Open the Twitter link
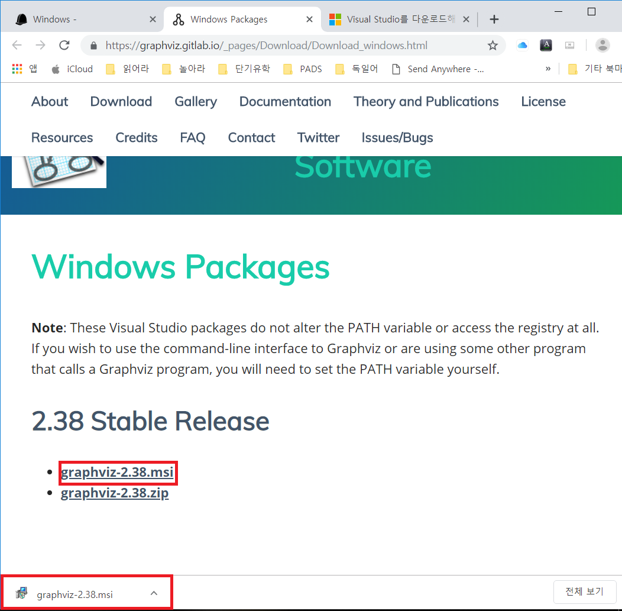The width and height of the screenshot is (622, 611). pos(318,138)
